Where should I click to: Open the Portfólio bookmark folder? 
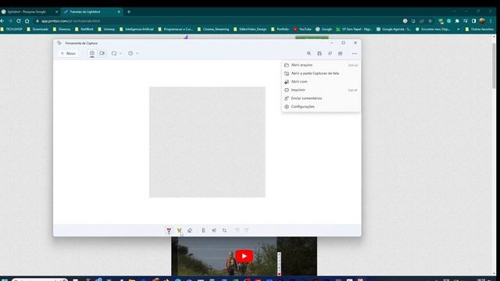(x=280, y=30)
